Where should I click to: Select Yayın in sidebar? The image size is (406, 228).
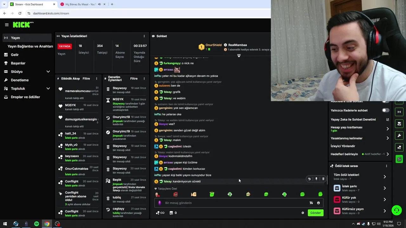pos(27,38)
